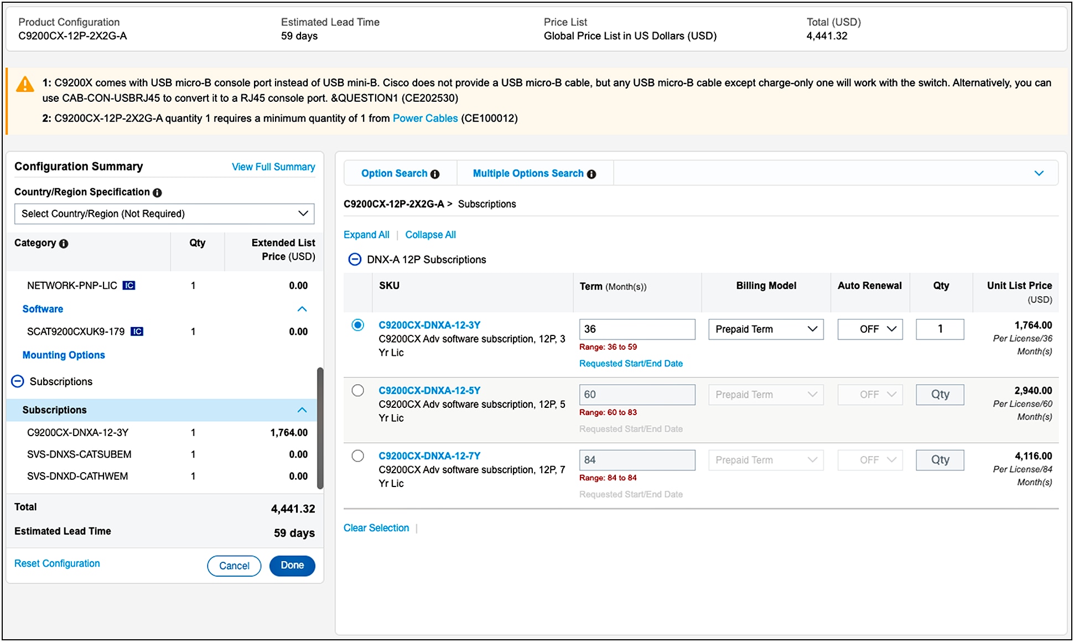The image size is (1074, 642).
Task: Collapse highlighted Subscriptions section chevron
Action: pos(302,410)
